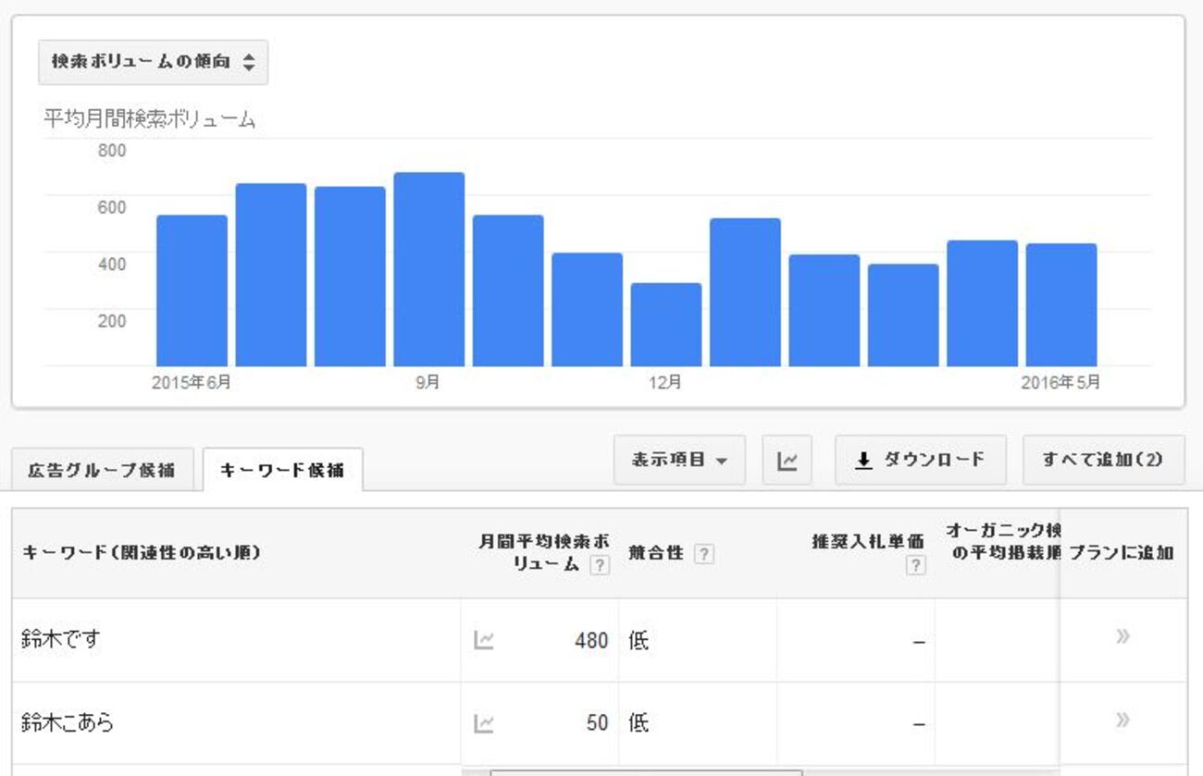This screenshot has width=1203, height=776.
Task: Click help icon next to 競合性
Action: (704, 553)
